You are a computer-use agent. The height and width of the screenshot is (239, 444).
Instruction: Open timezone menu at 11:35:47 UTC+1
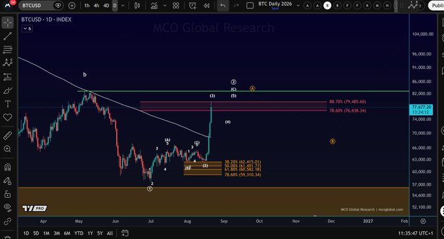(x=415, y=233)
